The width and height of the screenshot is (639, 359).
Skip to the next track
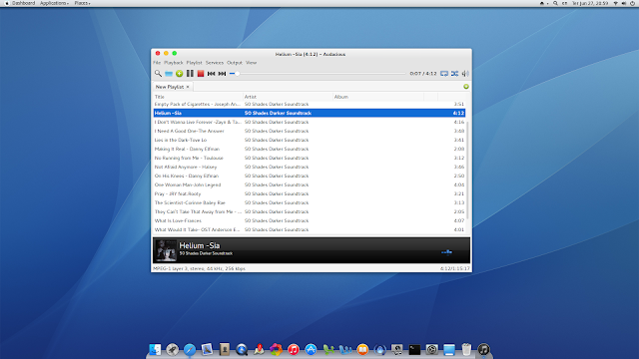click(x=222, y=74)
